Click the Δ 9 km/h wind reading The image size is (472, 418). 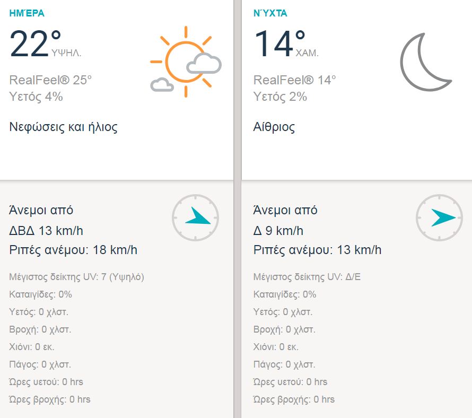tap(278, 231)
